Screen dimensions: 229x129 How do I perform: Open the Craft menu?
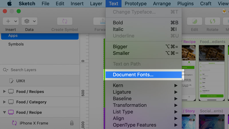tap(206, 3)
